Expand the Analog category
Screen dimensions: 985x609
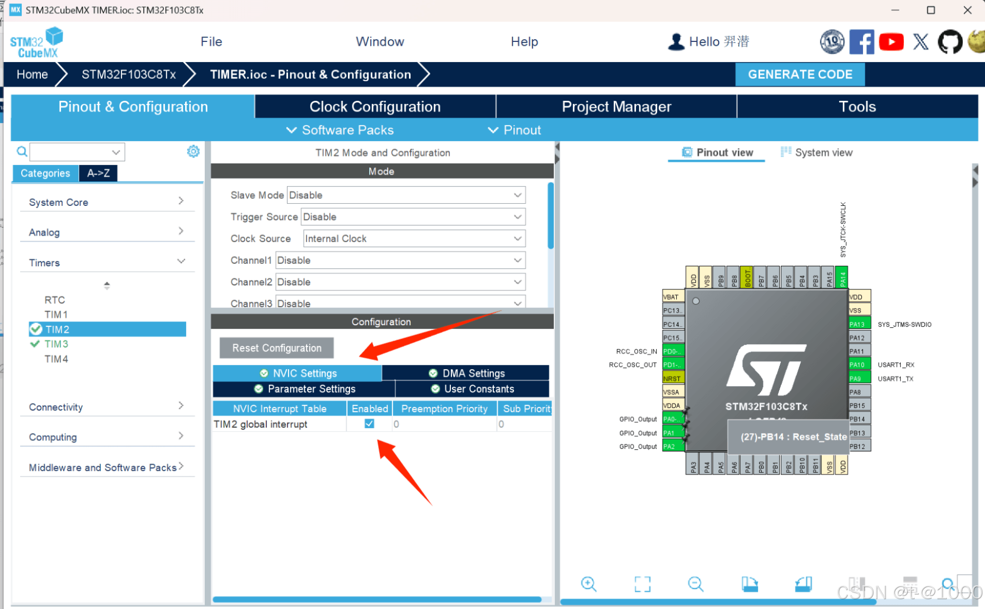pyautogui.click(x=107, y=232)
